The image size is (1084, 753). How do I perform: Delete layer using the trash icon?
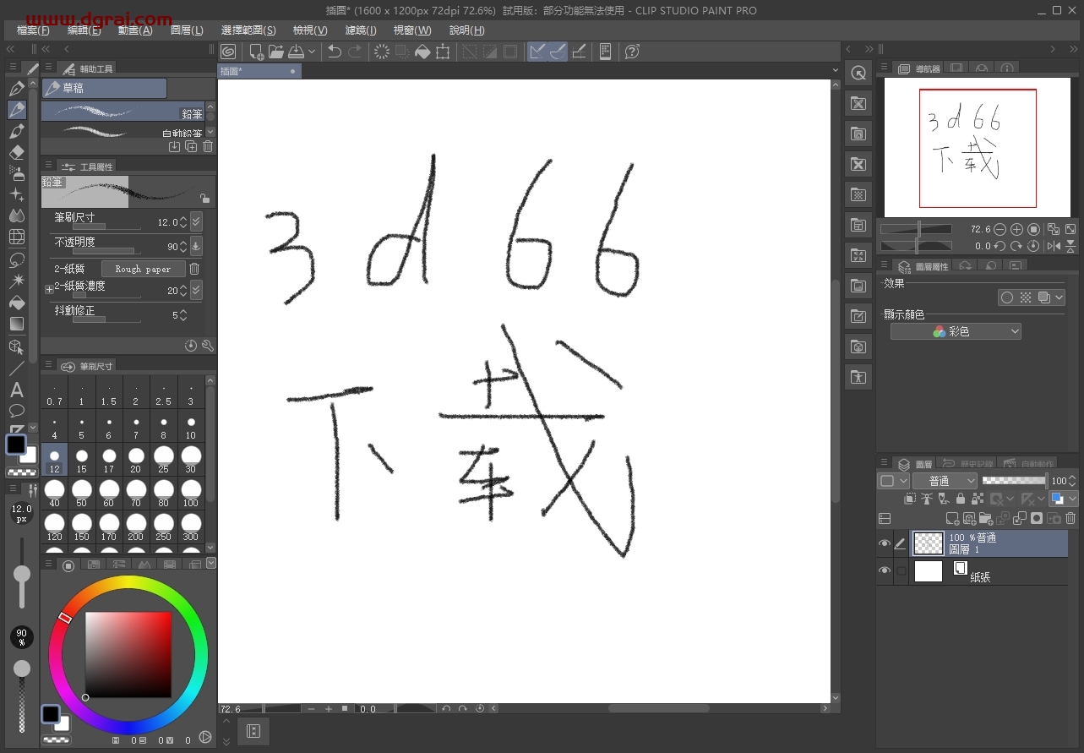[x=1070, y=518]
